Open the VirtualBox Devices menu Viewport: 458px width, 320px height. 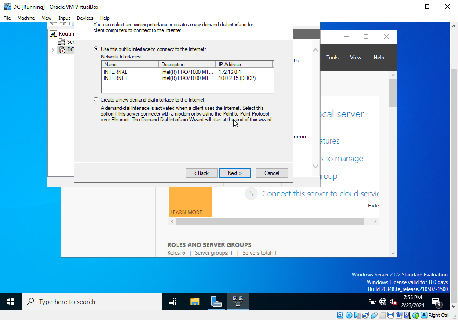85,18
